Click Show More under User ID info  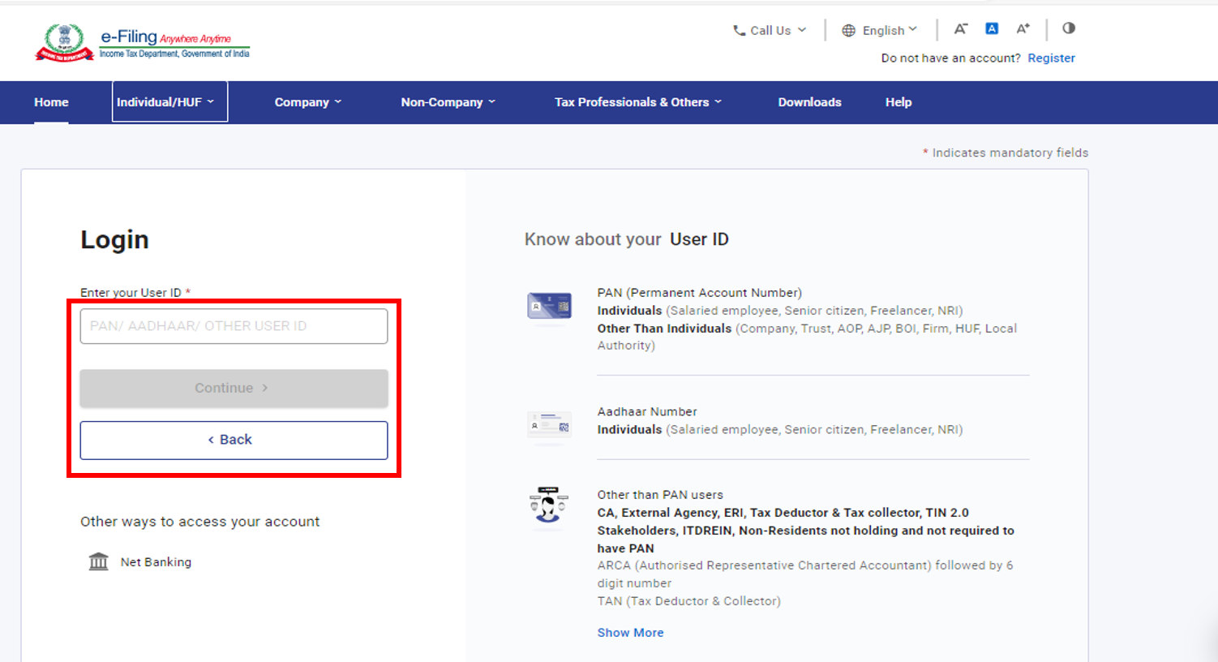[630, 633]
